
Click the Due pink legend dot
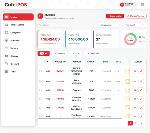140,41
